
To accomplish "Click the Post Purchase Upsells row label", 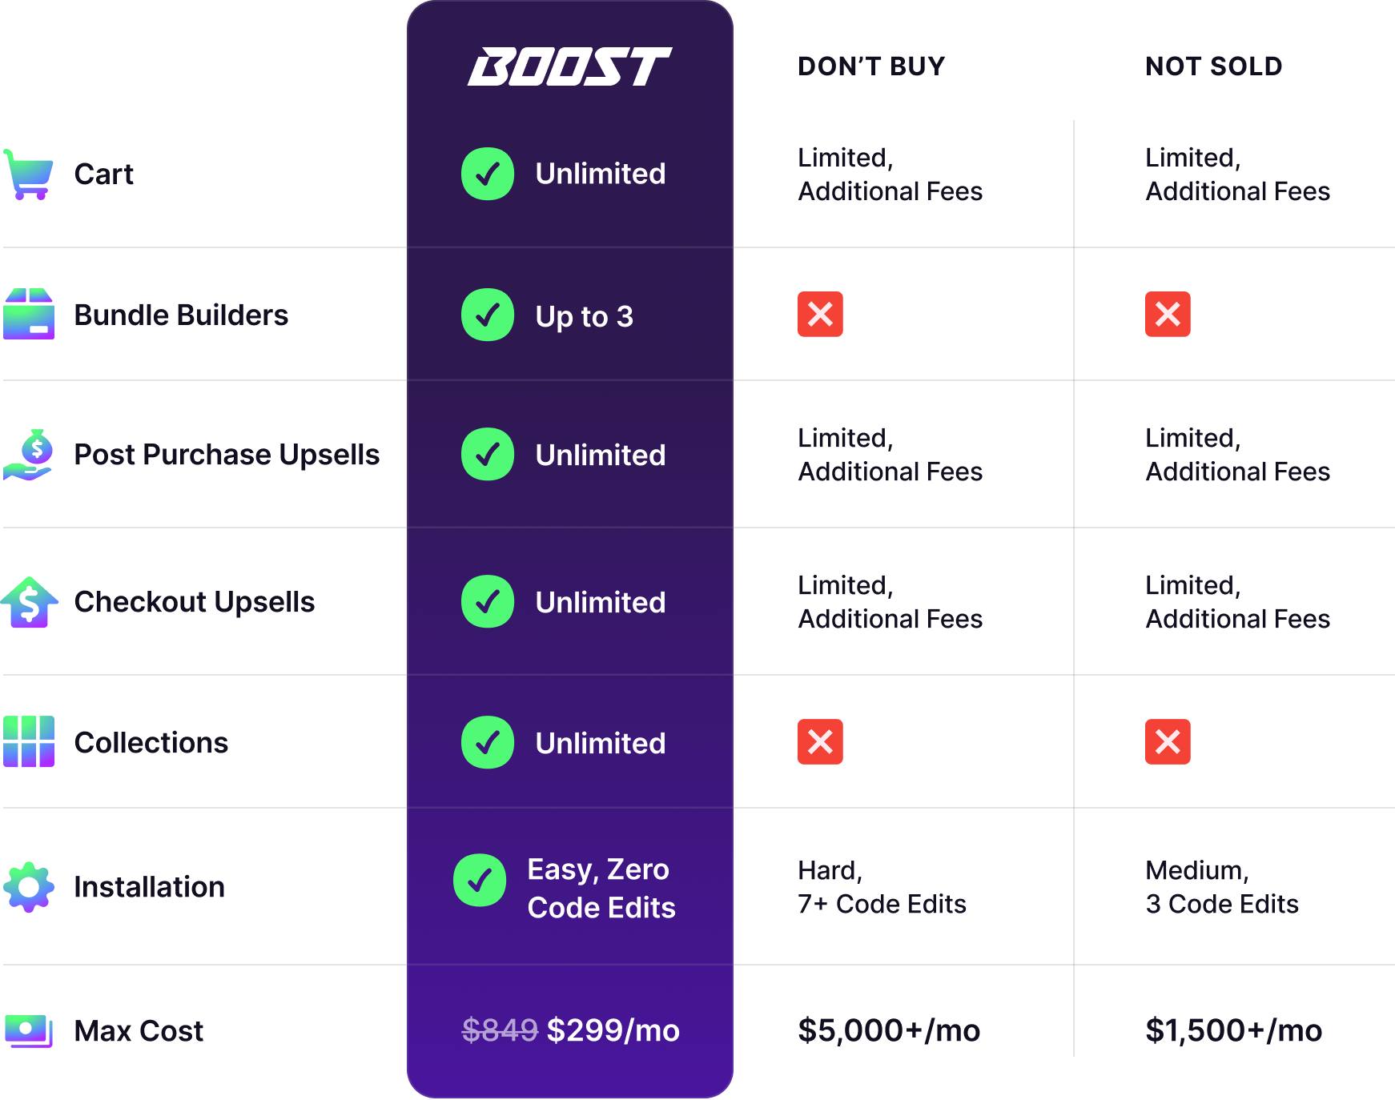I will (227, 455).
